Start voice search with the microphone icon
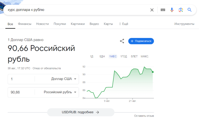 (172, 10)
